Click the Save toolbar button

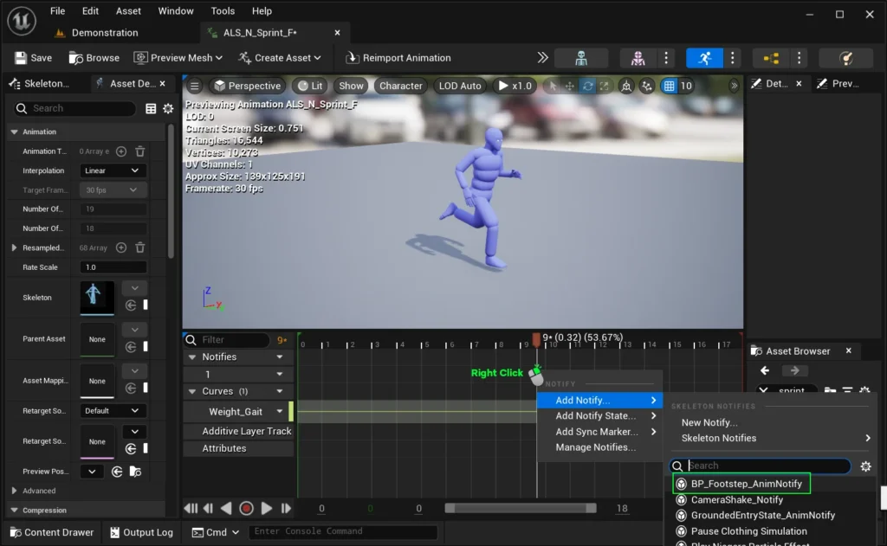click(33, 58)
